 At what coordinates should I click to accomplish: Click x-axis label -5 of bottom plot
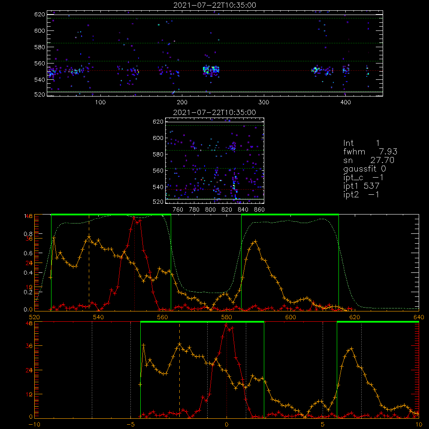coord(130,425)
